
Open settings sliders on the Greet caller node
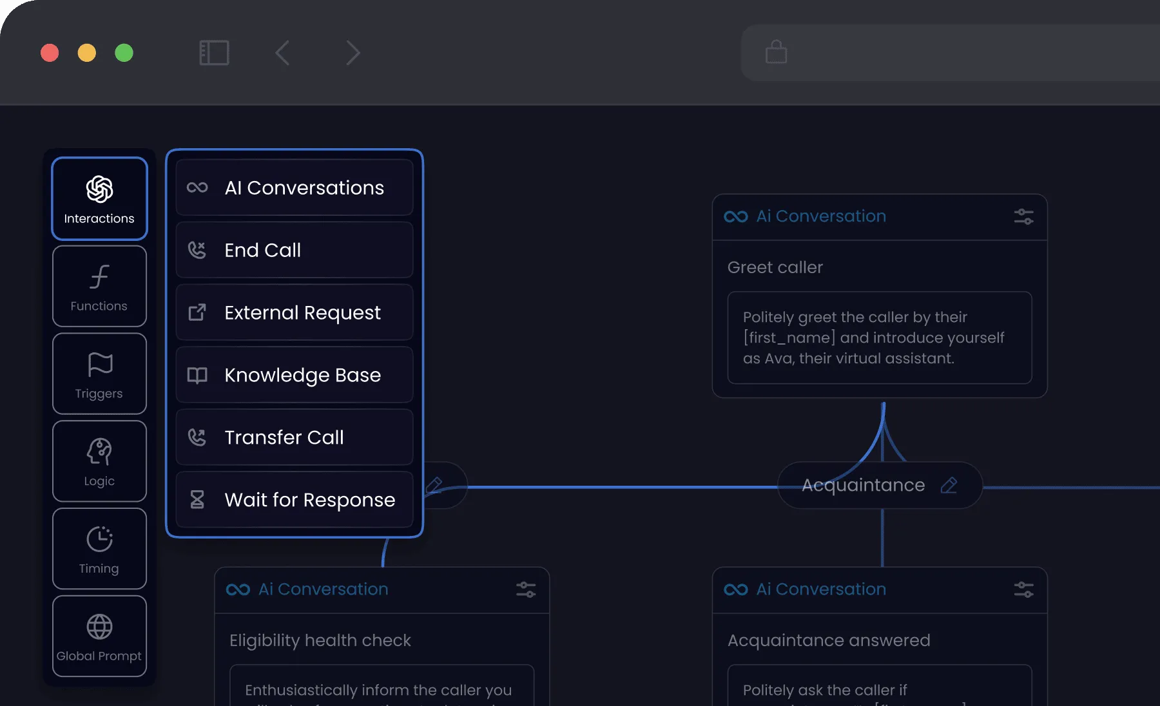pyautogui.click(x=1024, y=216)
